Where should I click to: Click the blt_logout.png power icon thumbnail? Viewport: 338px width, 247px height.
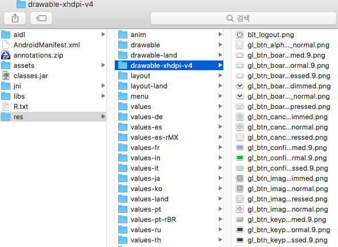[x=240, y=34]
